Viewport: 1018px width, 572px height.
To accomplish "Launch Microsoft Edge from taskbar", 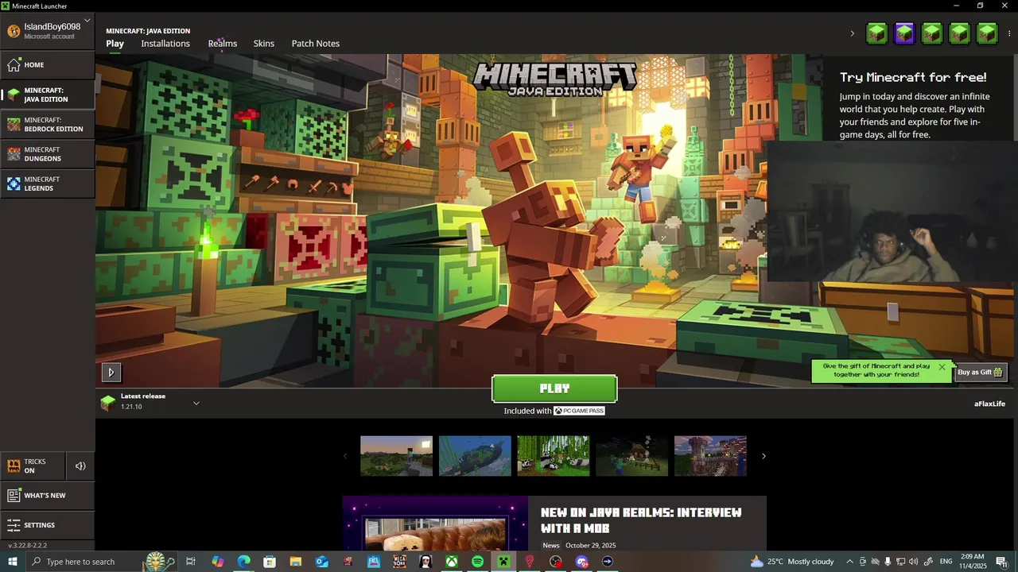I will (x=243, y=562).
